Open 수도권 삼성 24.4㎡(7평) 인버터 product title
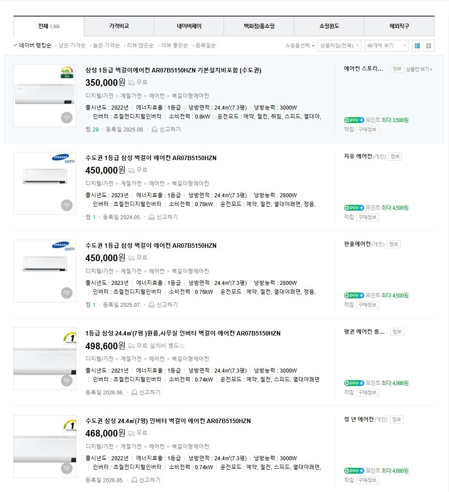 168,421
